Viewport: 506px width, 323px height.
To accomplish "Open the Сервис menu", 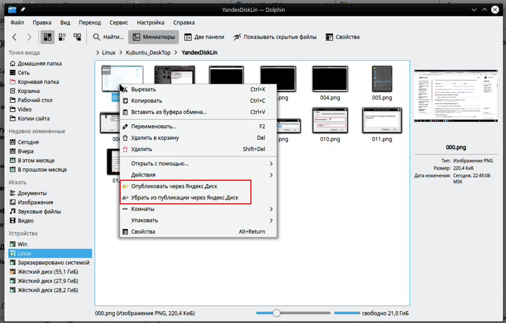I will coord(120,23).
